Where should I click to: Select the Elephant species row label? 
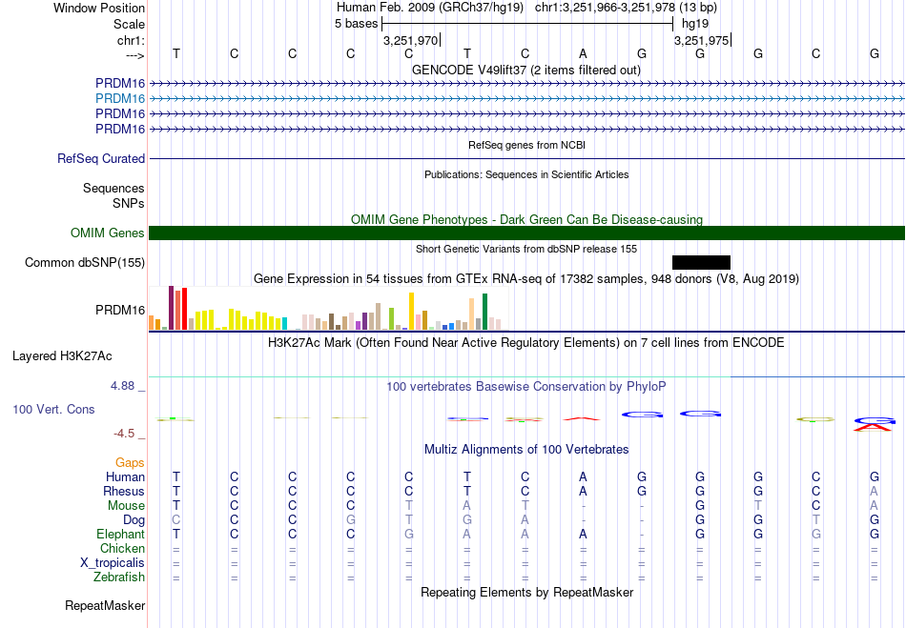tap(121, 535)
